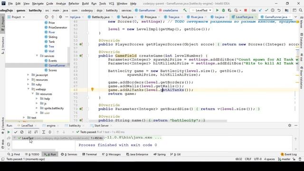304x171 pixels.
Task: Open Project panel settings gear
Action: point(60,17)
